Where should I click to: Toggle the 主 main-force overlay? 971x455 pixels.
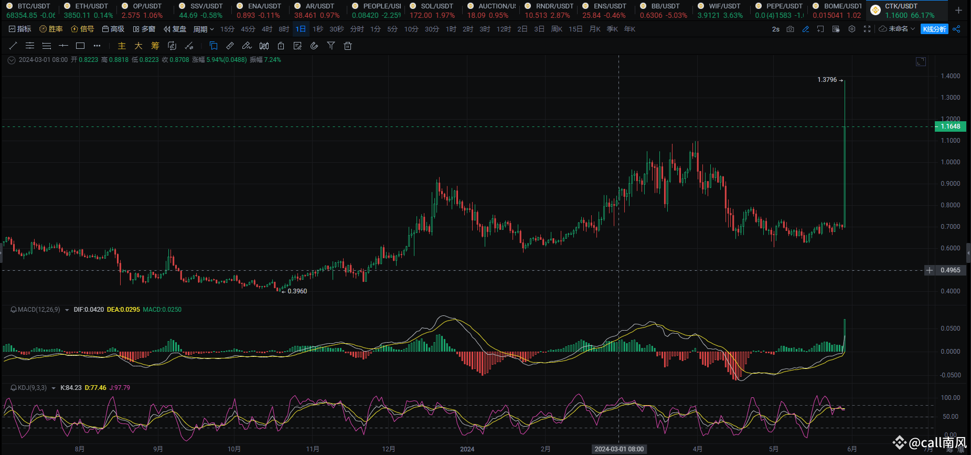point(122,46)
